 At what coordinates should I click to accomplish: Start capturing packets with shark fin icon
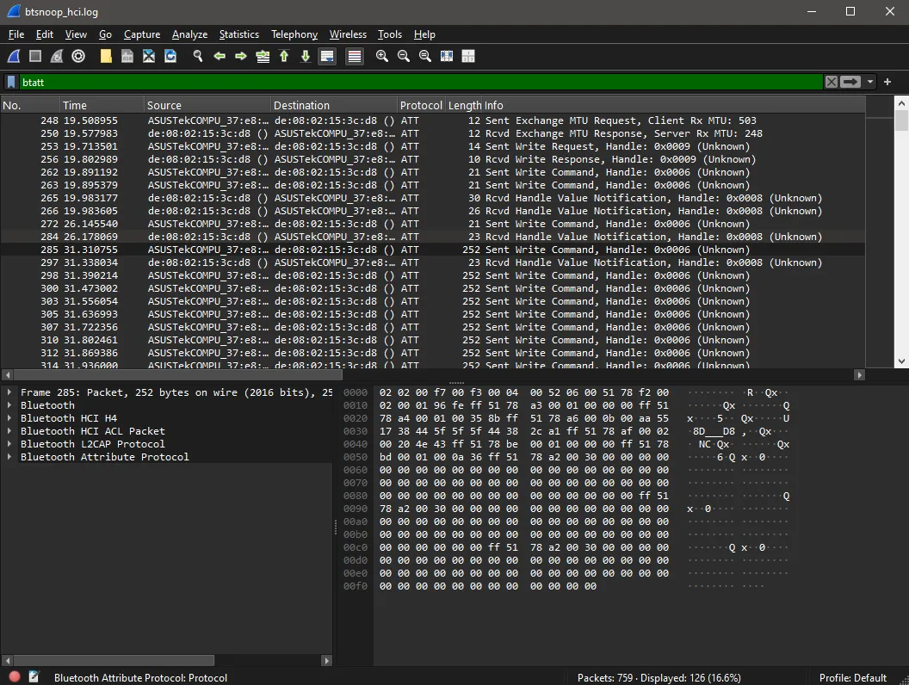tap(14, 56)
